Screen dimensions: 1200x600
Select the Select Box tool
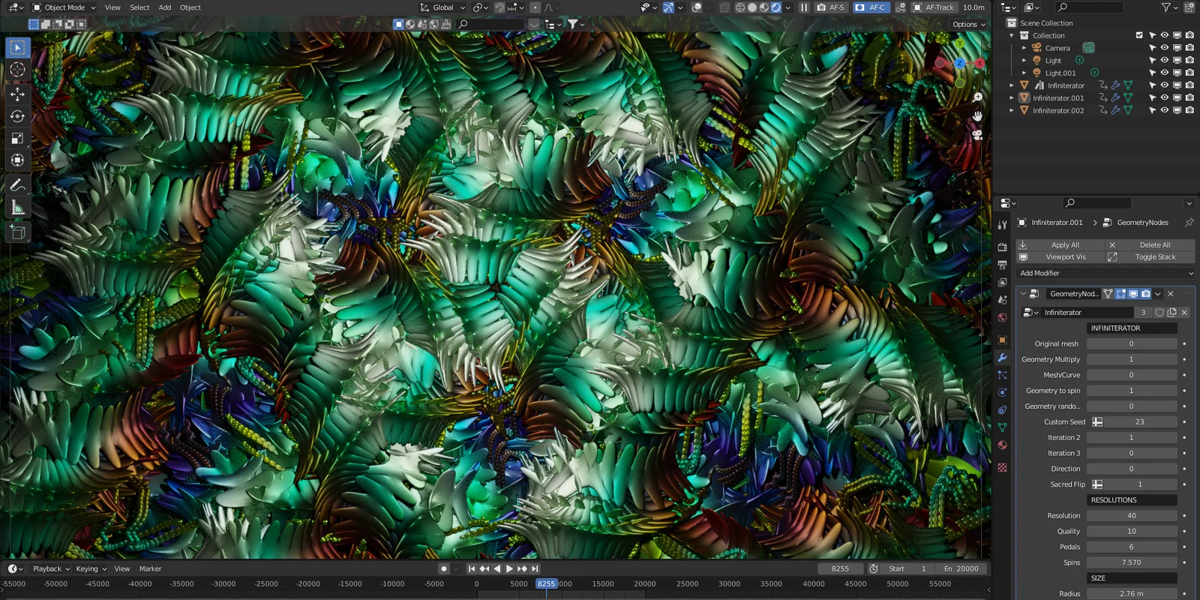tap(18, 48)
